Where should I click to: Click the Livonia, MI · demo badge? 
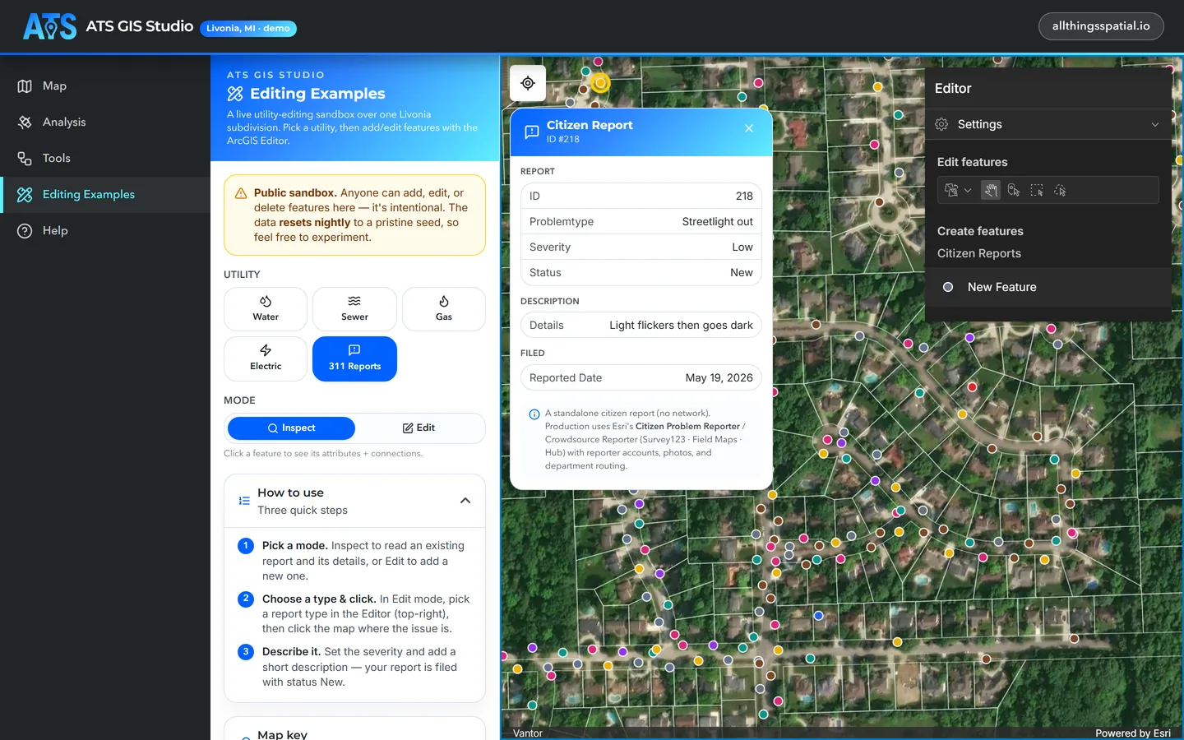248,28
